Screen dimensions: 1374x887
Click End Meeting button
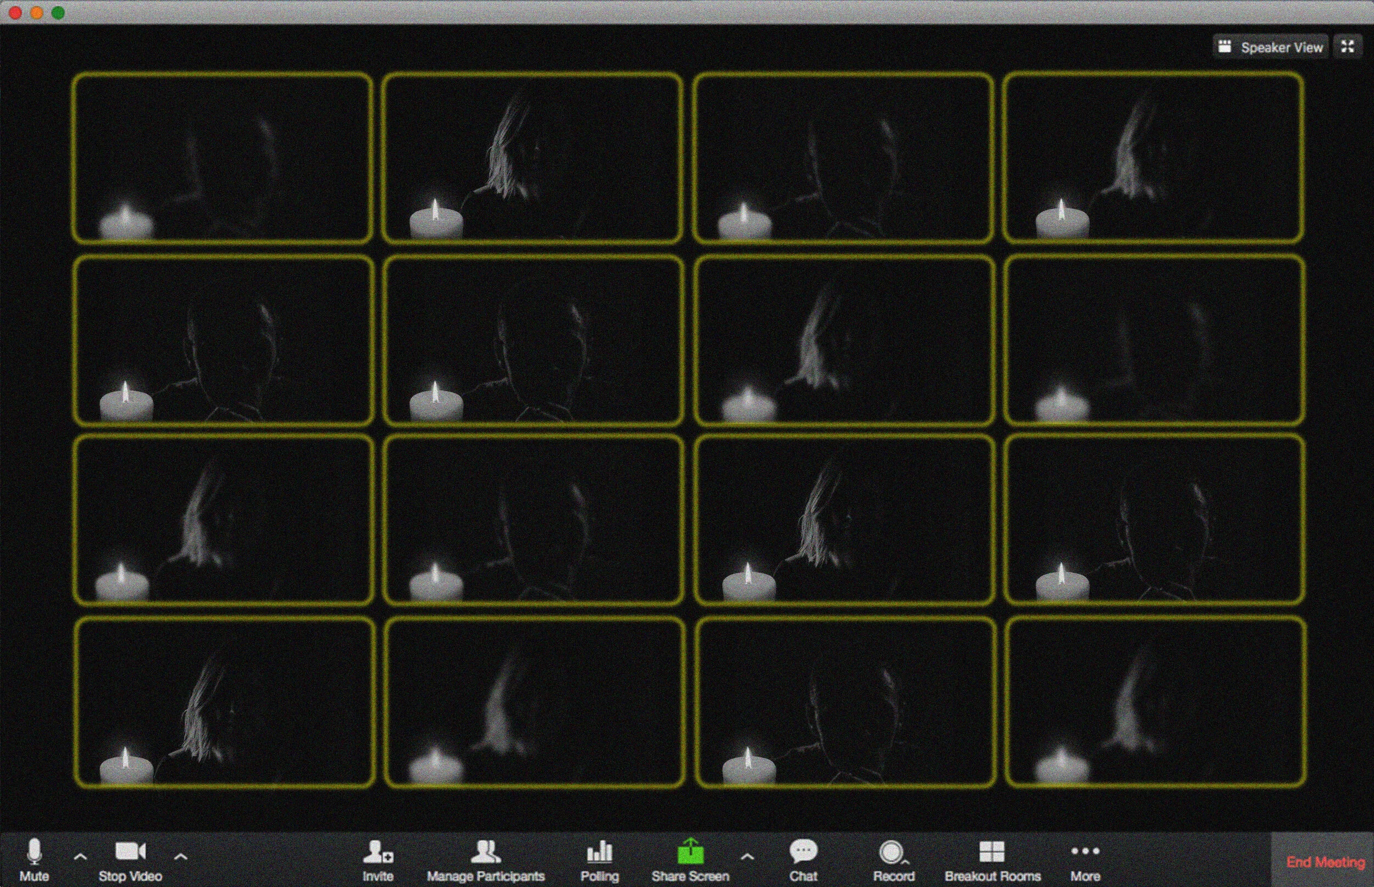(x=1325, y=862)
